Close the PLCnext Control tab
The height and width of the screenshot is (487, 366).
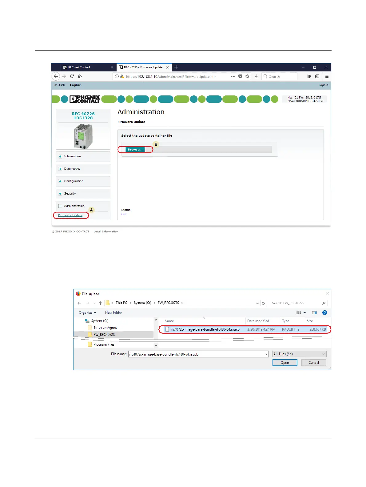(112, 67)
